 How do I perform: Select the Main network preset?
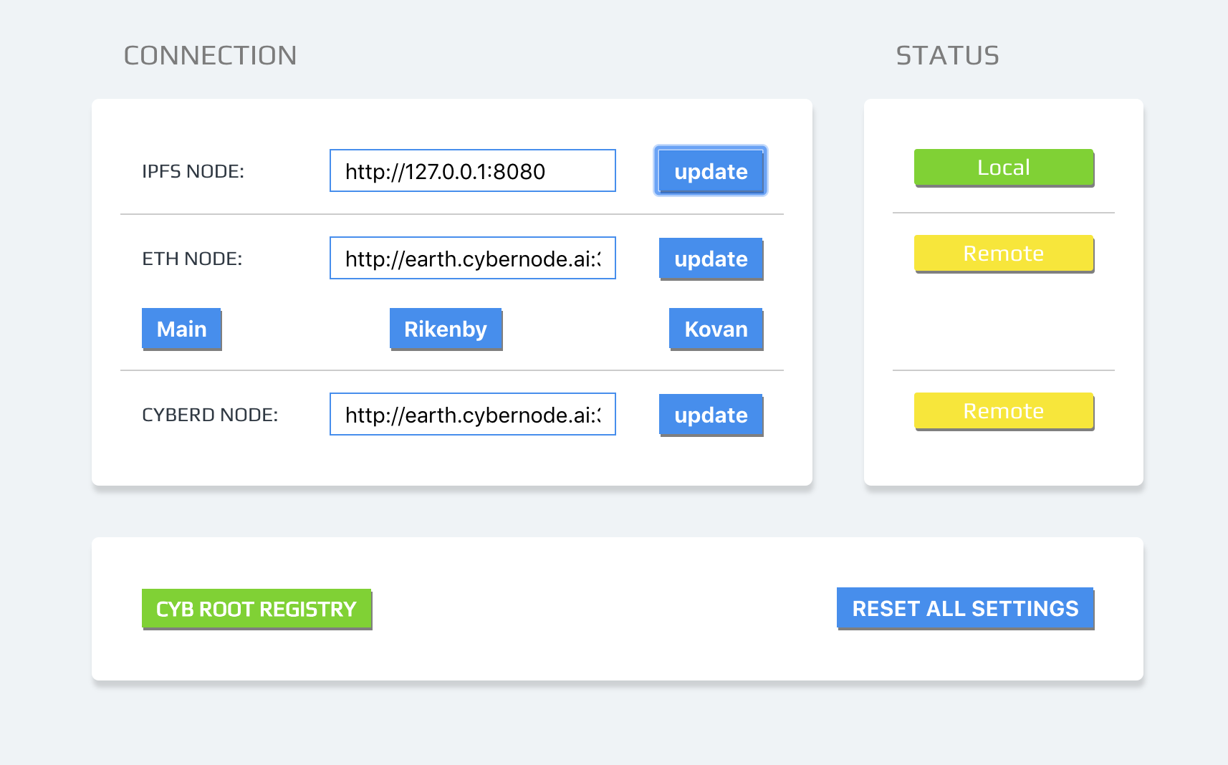(x=182, y=329)
